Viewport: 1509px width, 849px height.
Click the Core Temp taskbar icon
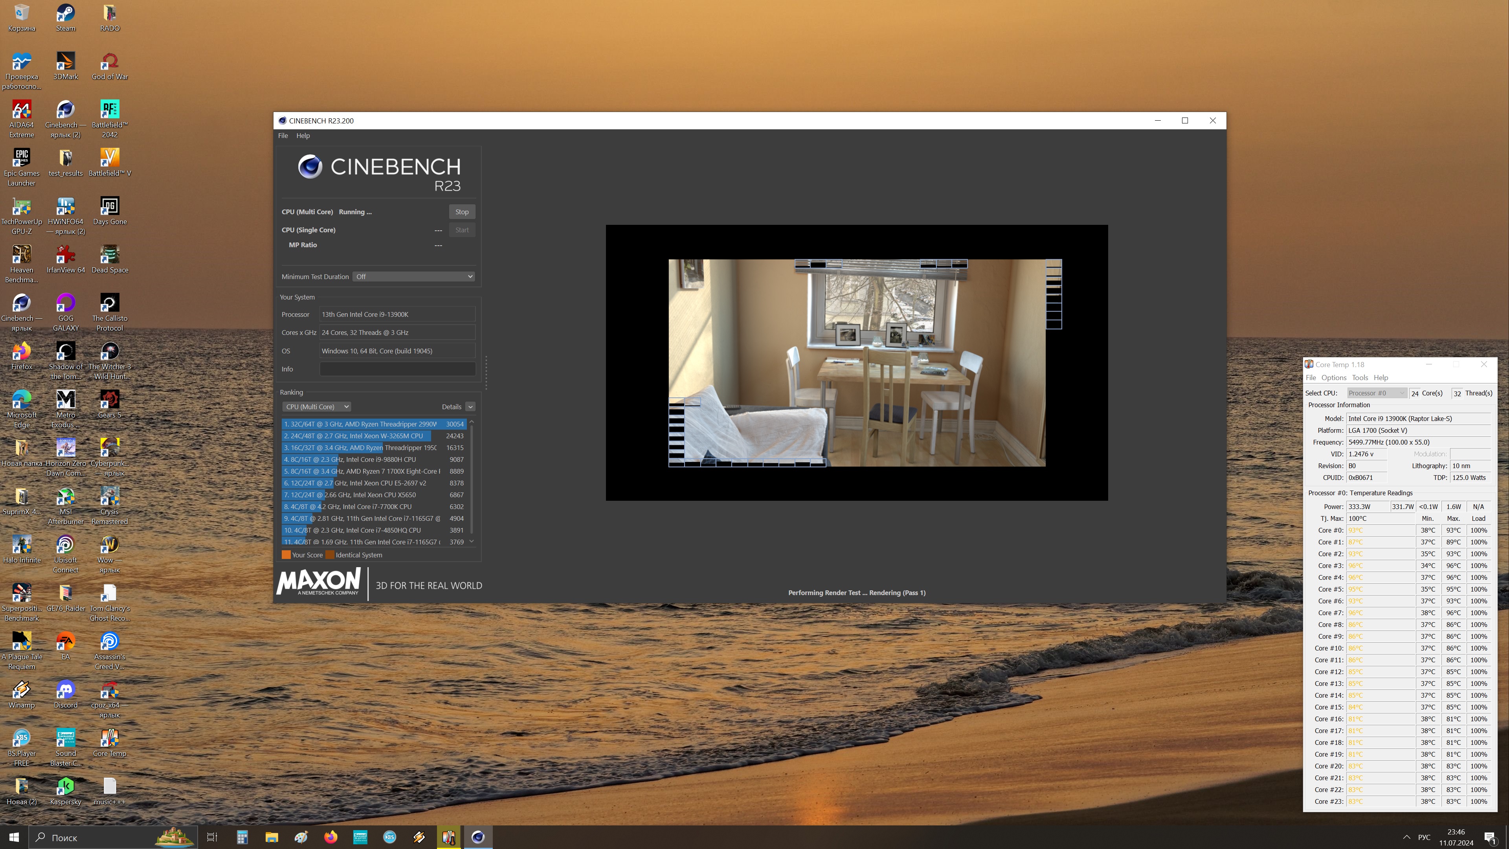point(449,837)
